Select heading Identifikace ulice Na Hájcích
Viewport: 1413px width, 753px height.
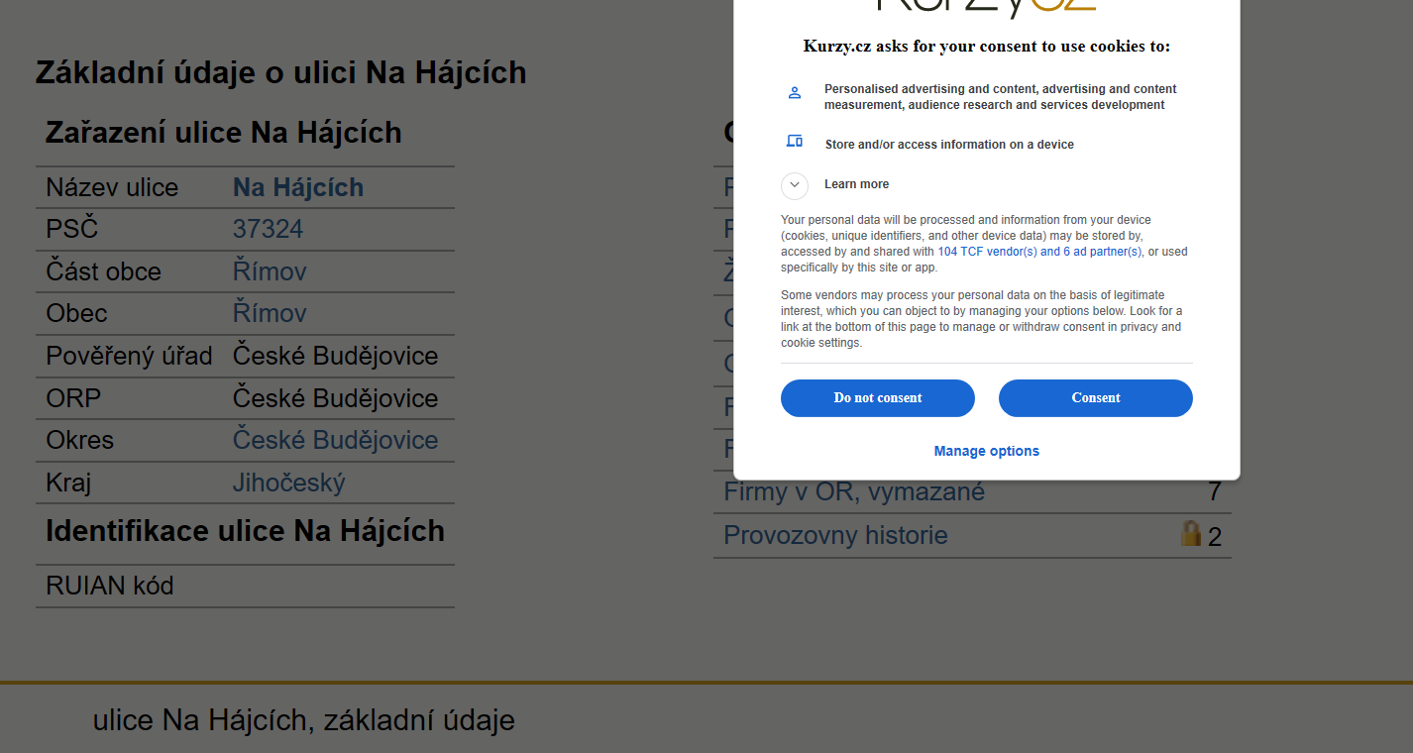point(245,531)
